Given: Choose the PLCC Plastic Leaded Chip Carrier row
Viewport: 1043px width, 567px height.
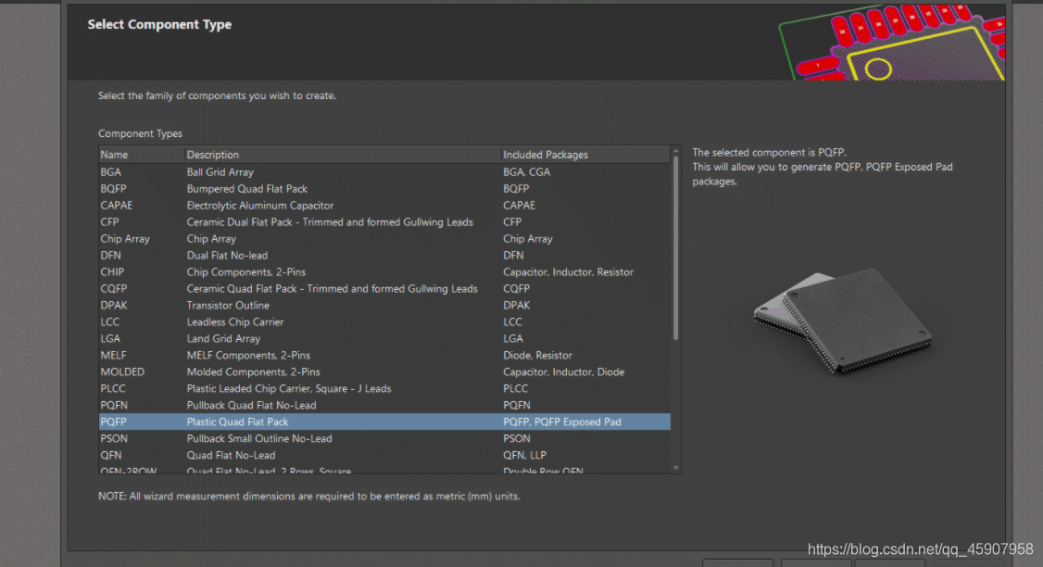Looking at the screenshot, I should [278, 389].
